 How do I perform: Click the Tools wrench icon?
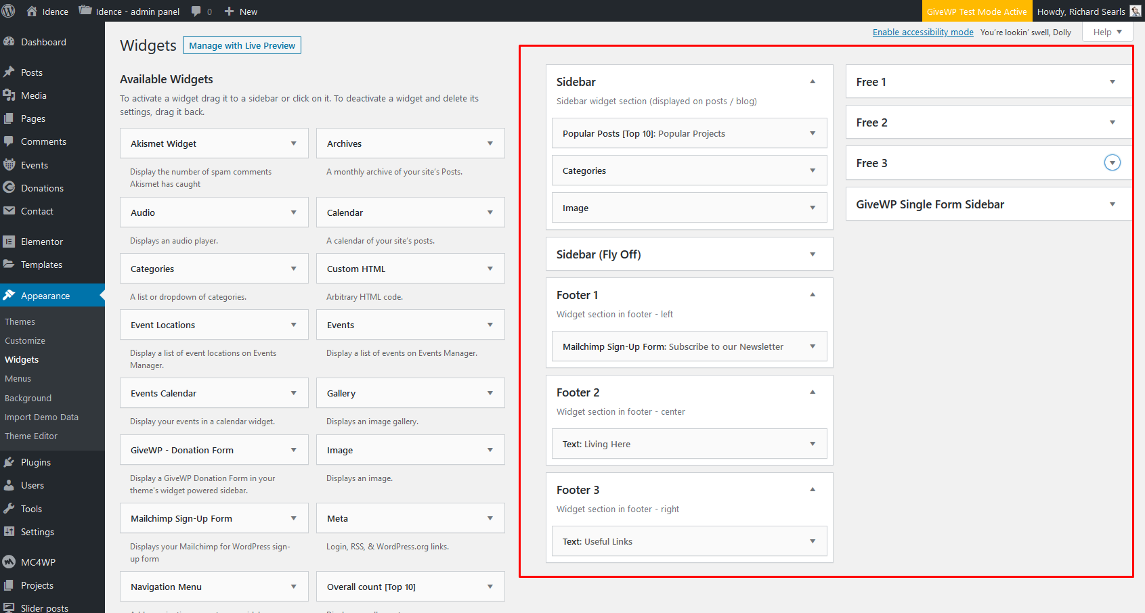point(9,509)
